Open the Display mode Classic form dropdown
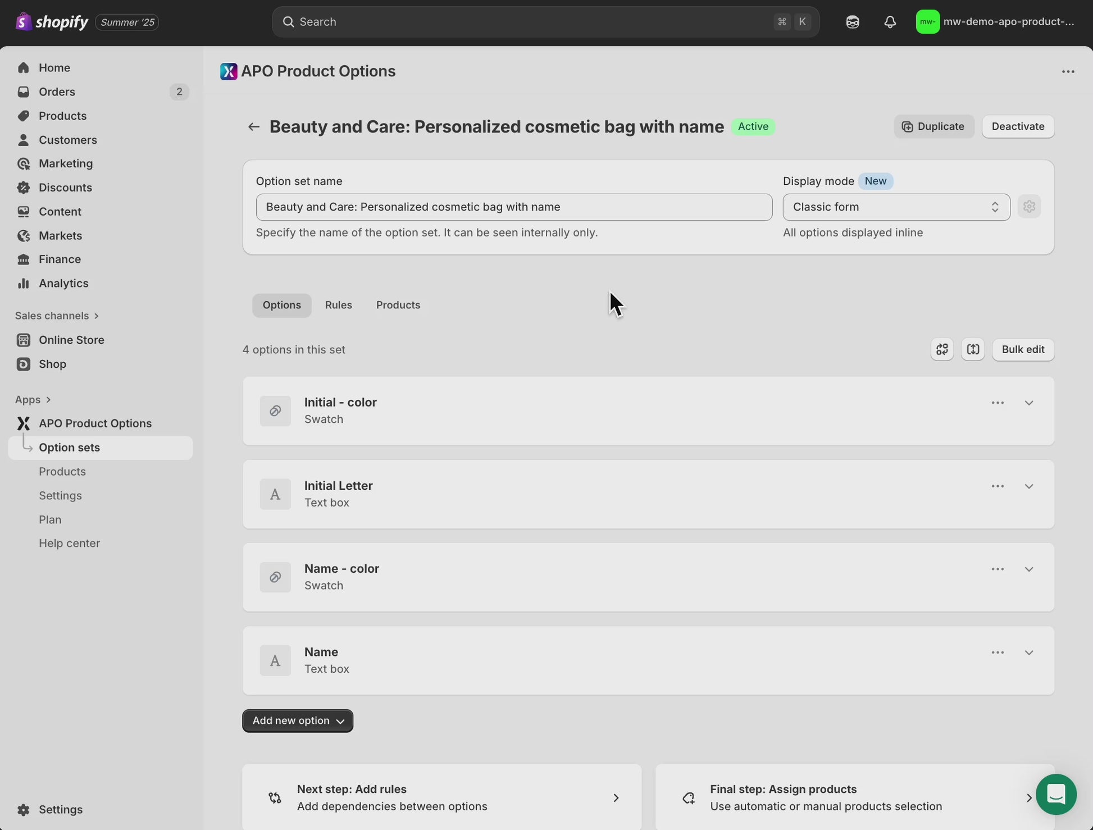 pyautogui.click(x=896, y=207)
